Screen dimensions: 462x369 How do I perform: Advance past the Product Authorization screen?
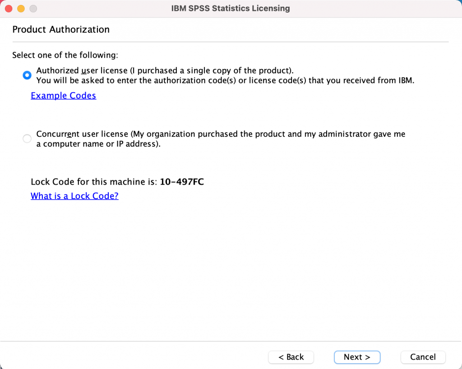pyautogui.click(x=357, y=357)
